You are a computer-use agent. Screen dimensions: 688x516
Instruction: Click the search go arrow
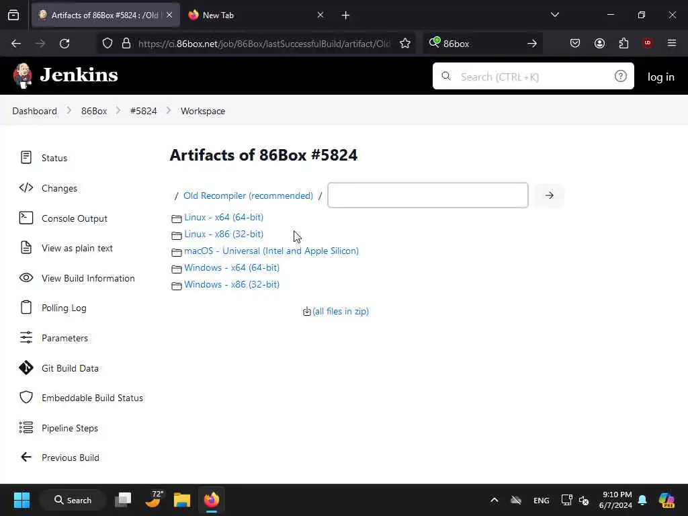[x=532, y=44]
